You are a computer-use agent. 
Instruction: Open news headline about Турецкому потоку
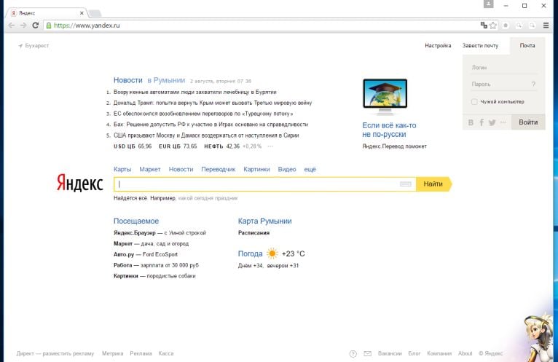[203, 114]
